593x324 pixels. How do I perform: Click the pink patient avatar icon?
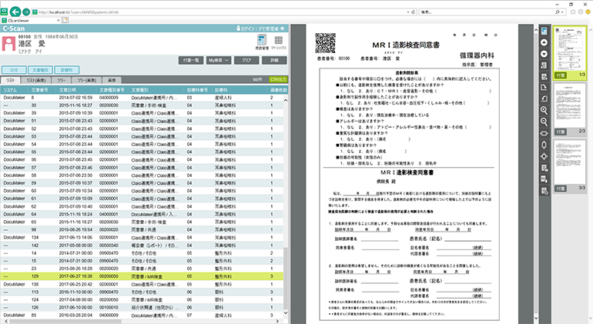click(8, 43)
